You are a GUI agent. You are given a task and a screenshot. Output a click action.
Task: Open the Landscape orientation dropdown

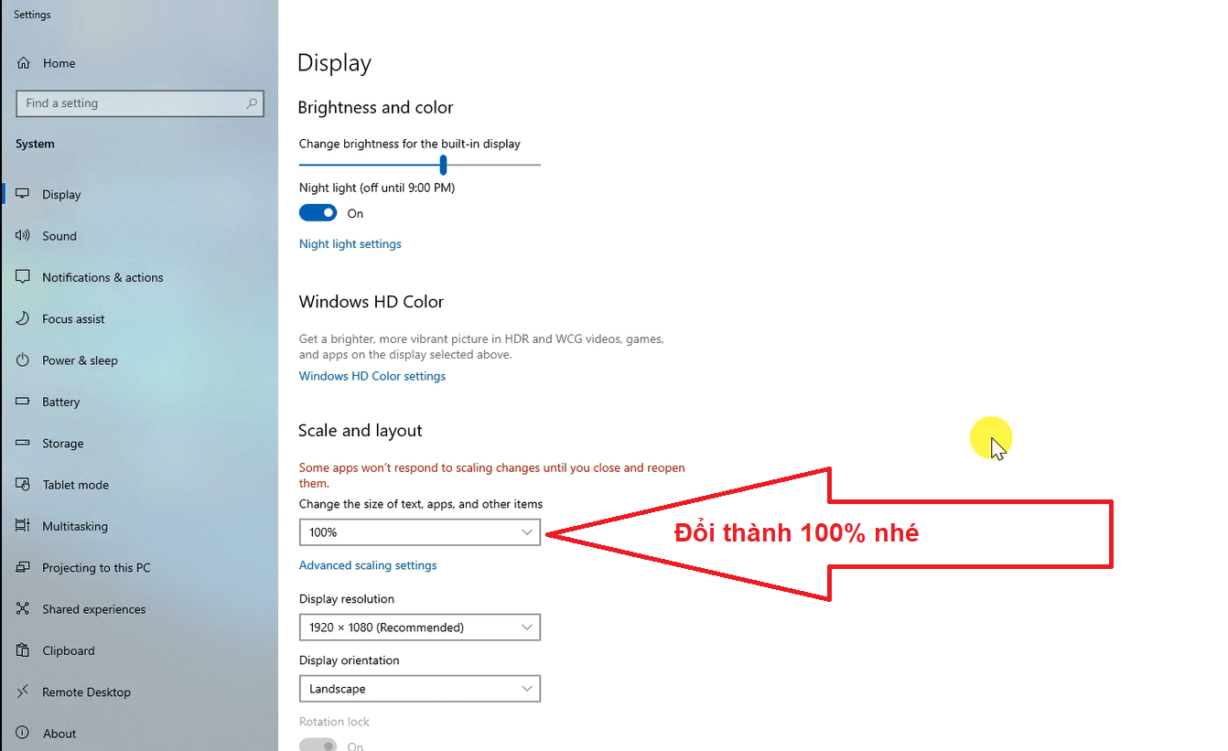pos(419,689)
